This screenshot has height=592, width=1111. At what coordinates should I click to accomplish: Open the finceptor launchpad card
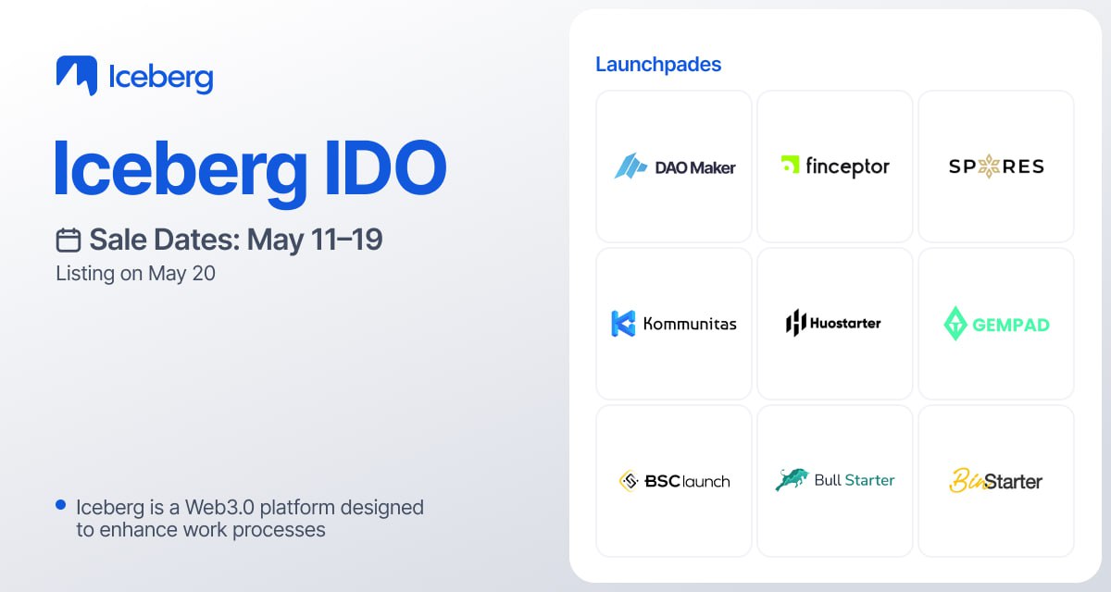[835, 166]
